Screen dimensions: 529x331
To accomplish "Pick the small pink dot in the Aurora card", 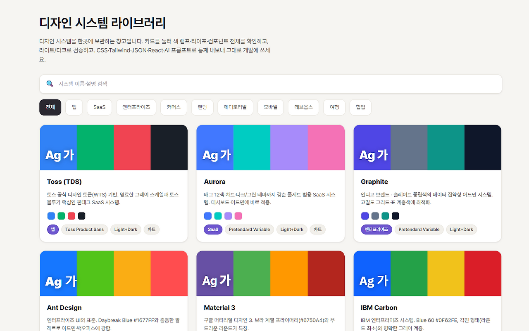I will tap(238, 216).
